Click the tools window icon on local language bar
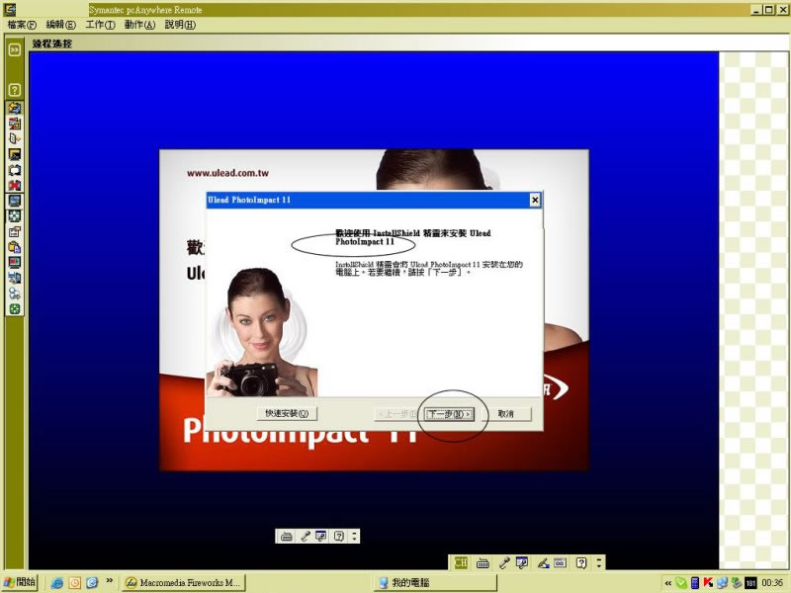Viewport: 791px width, 593px height. point(522,562)
